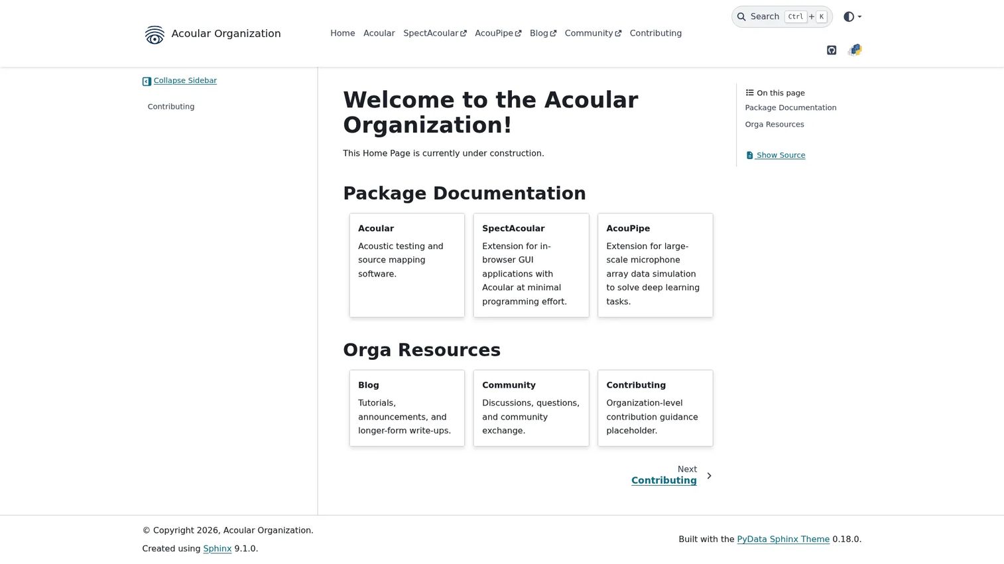Open the Acoular package card
Screen dimensions: 1004x564
click(407, 265)
